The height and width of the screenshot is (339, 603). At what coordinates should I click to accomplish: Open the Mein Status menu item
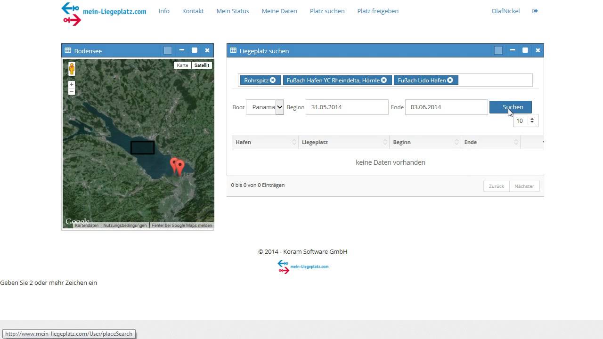click(233, 11)
